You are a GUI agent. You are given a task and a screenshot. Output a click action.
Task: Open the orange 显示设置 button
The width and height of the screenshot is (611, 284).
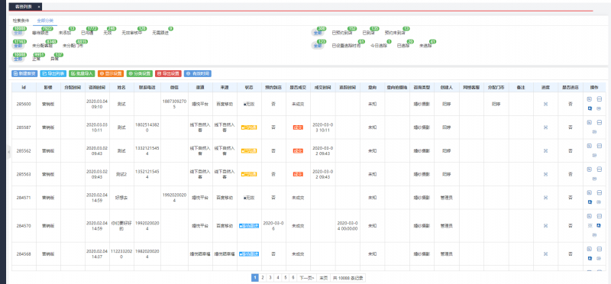click(x=111, y=73)
